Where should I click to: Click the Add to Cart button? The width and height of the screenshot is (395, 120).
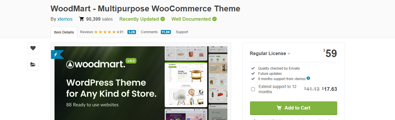coord(293,108)
